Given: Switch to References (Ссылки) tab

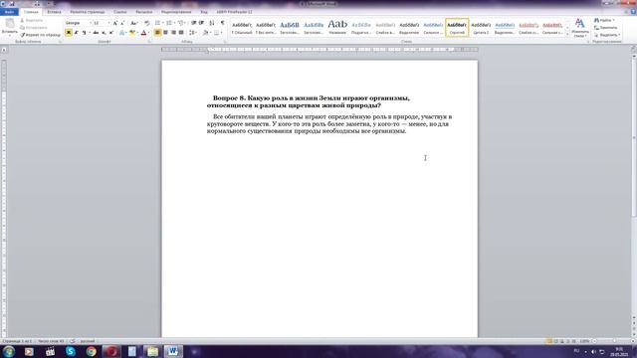Looking at the screenshot, I should click(x=119, y=12).
